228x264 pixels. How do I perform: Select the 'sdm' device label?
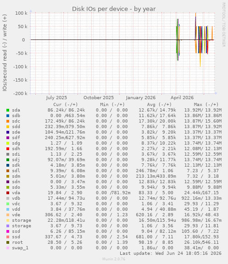pyautogui.click(x=16, y=176)
